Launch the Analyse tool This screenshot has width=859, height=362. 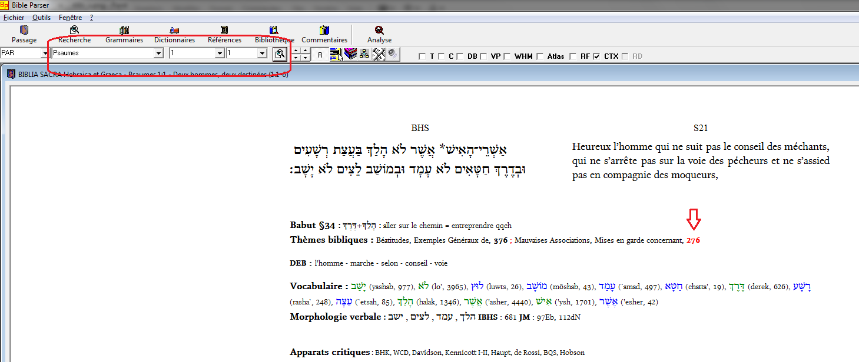379,35
